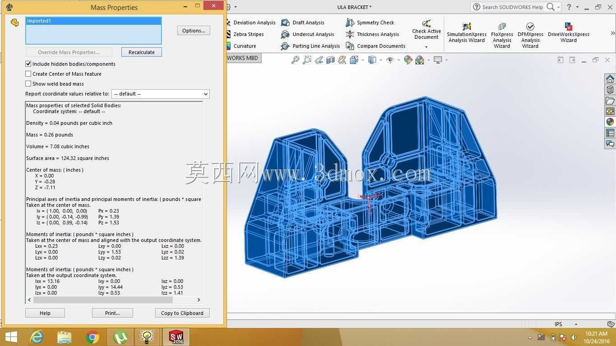Open coordinate system dropdown
This screenshot has width=616, height=346.
(160, 94)
